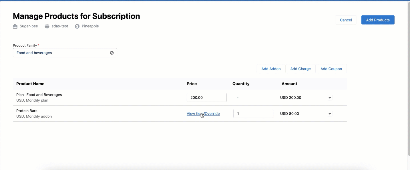Click the globe icon beside sdas-test
The width and height of the screenshot is (410, 170).
tap(47, 26)
